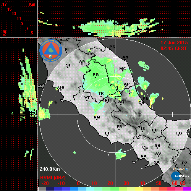The image size is (191, 191).
Task: Click the 'AN' city label
Action: click(125, 57)
